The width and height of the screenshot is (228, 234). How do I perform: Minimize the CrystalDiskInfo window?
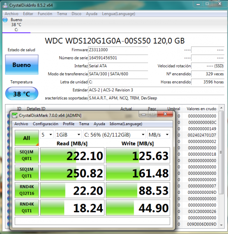pyautogui.click(x=198, y=4)
